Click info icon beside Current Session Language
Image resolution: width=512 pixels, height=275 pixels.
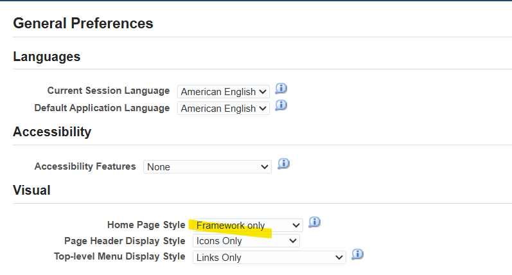tap(281, 89)
